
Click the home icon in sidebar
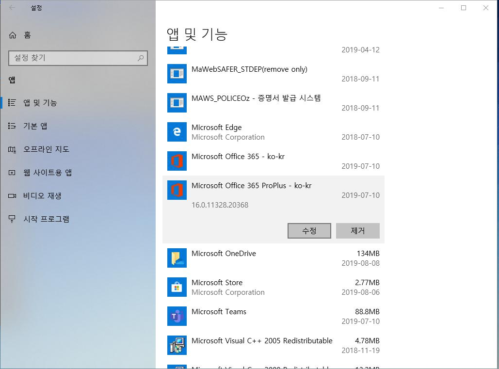[x=13, y=35]
